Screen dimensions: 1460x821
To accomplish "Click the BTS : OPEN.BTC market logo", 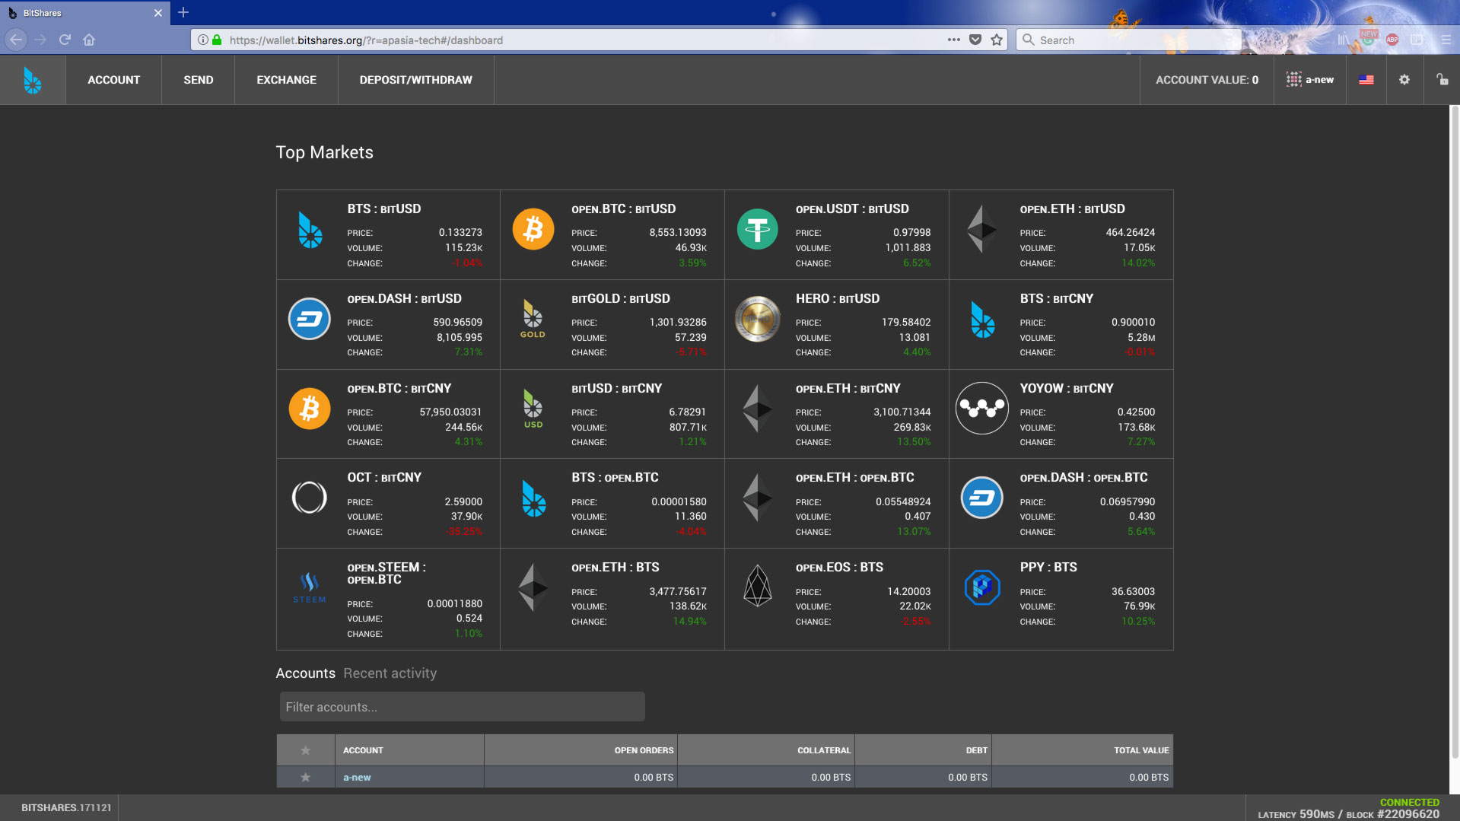I will pos(534,498).
